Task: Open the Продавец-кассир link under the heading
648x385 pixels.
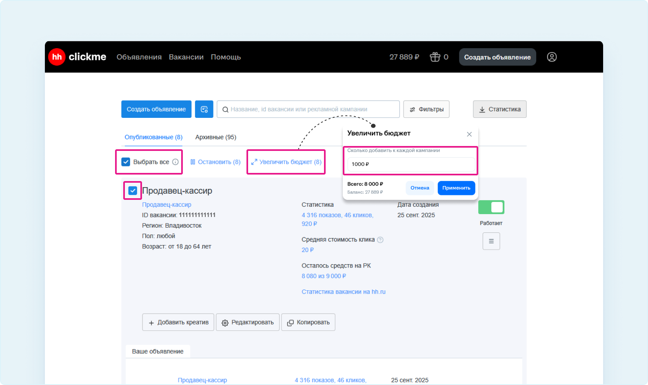Action: click(x=166, y=205)
